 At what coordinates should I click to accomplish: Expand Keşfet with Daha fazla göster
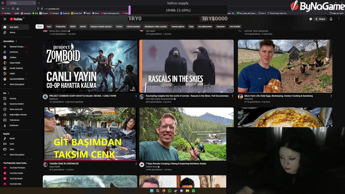click(x=15, y=155)
